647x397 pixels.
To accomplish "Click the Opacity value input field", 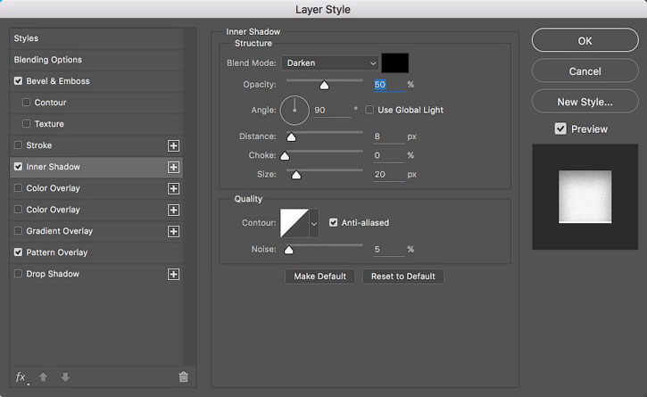I will click(x=387, y=85).
